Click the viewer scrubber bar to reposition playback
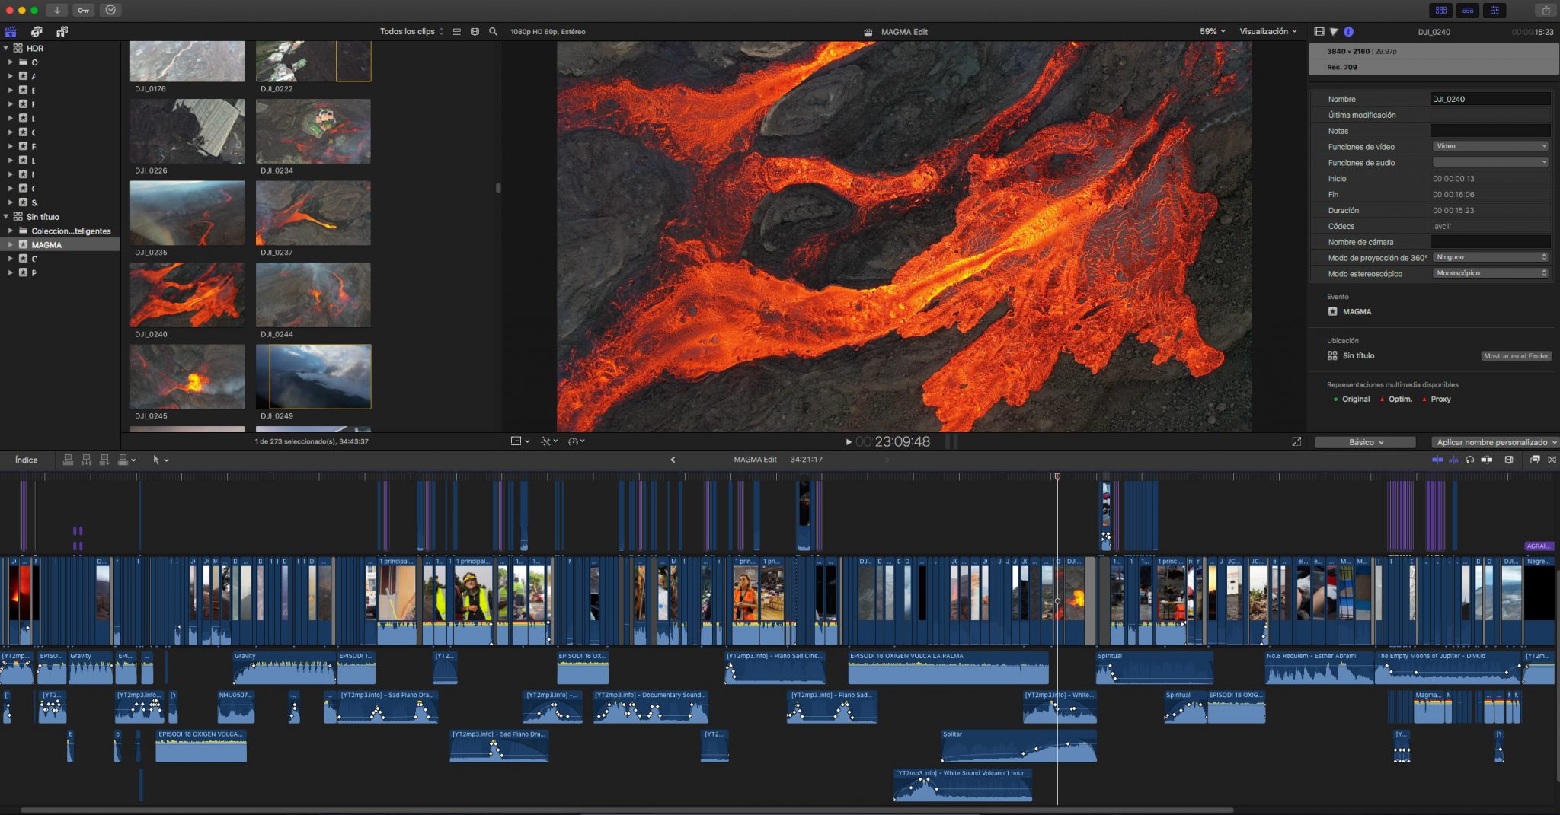This screenshot has width=1560, height=815. point(1066,441)
